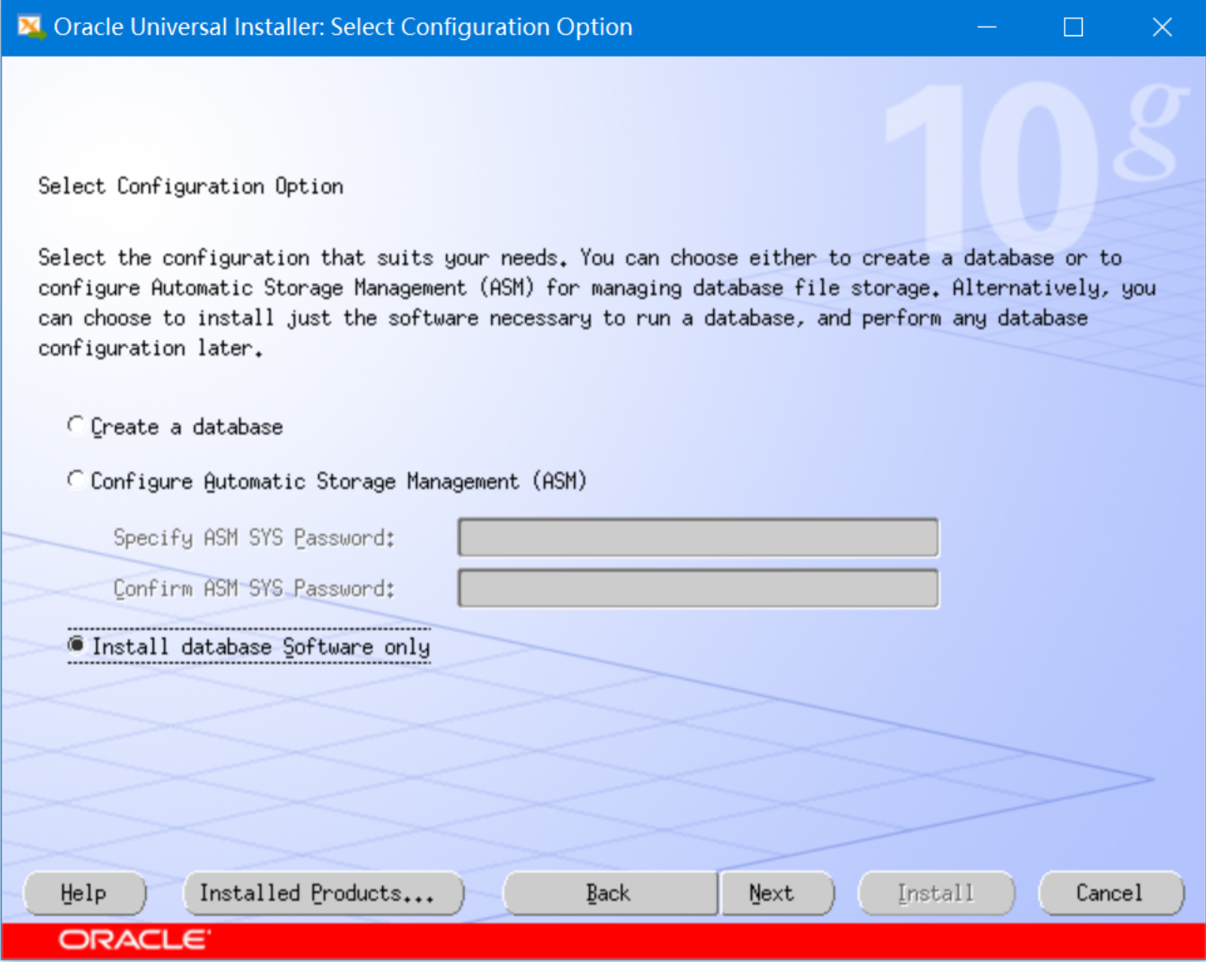Open the Installed Products dialog
Viewport: 1206px width, 962px height.
tap(323, 893)
